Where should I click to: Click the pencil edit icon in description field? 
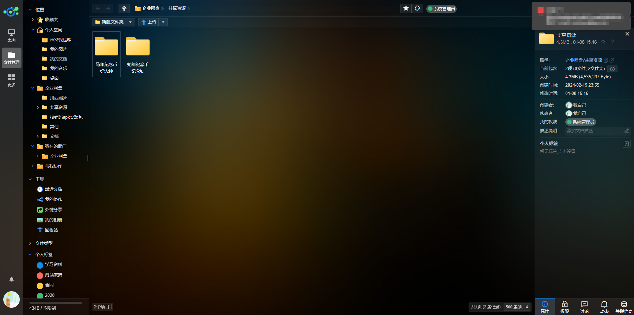(626, 131)
